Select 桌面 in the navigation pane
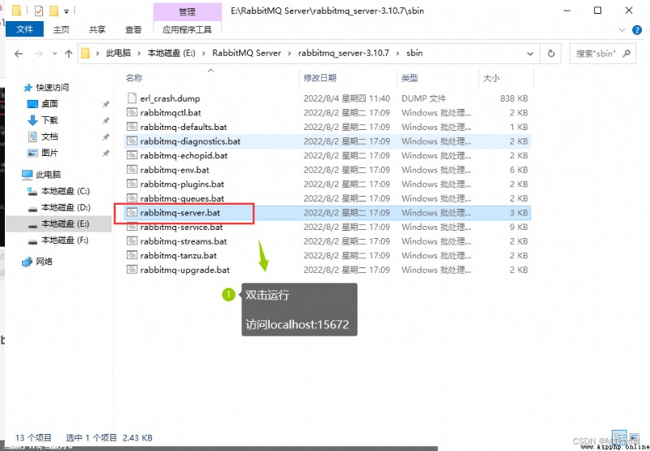The image size is (650, 451). (50, 104)
